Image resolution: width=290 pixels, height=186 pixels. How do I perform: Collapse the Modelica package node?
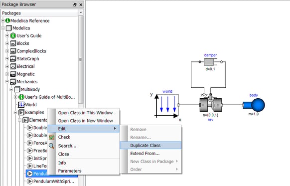click(x=3, y=28)
